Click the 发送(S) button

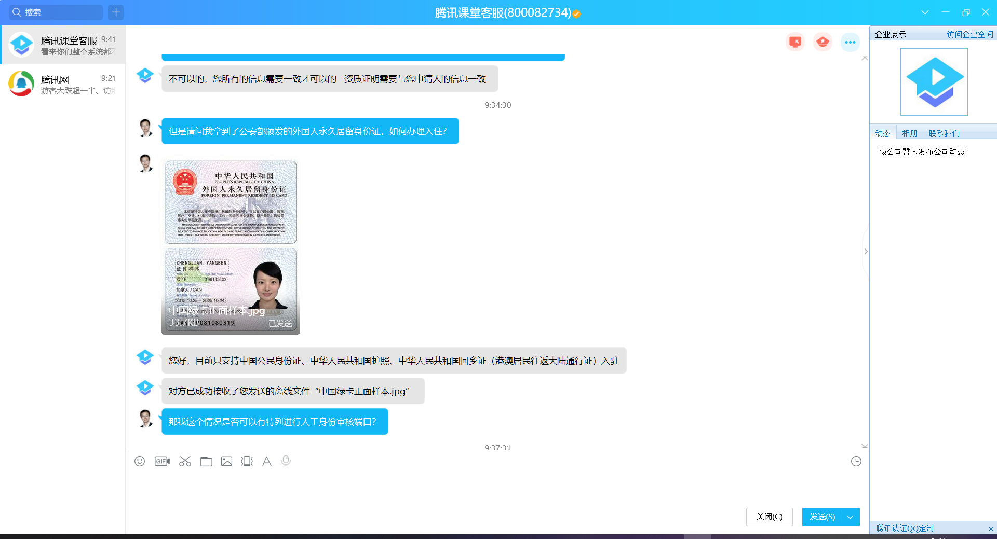(x=823, y=517)
